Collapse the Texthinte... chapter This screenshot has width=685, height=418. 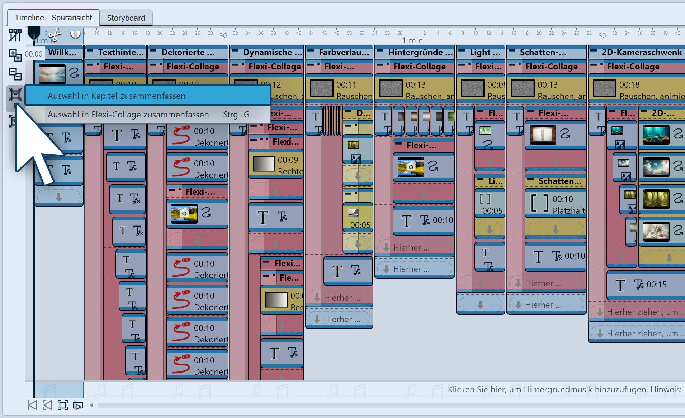click(x=90, y=52)
